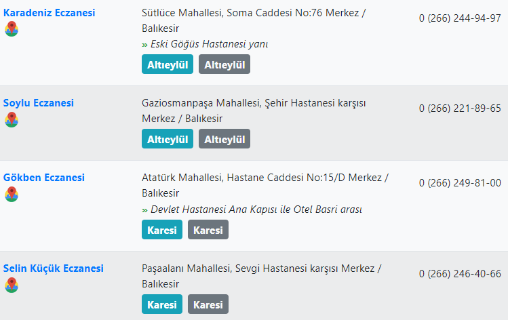Open map pin for Karadeniz Eczanesi
Screen dimensions: 508x320
pos(12,29)
